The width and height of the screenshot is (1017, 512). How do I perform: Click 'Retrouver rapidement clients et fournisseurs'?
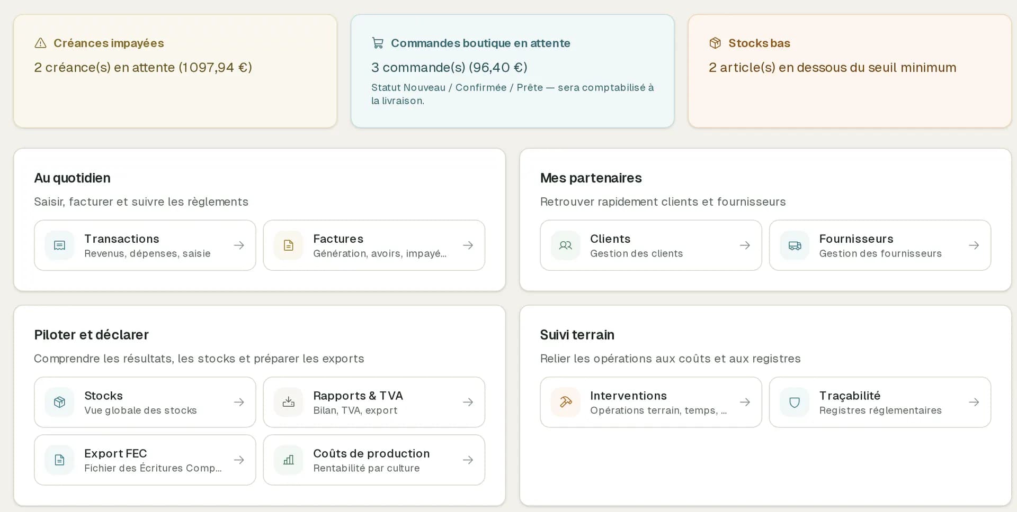coord(663,202)
